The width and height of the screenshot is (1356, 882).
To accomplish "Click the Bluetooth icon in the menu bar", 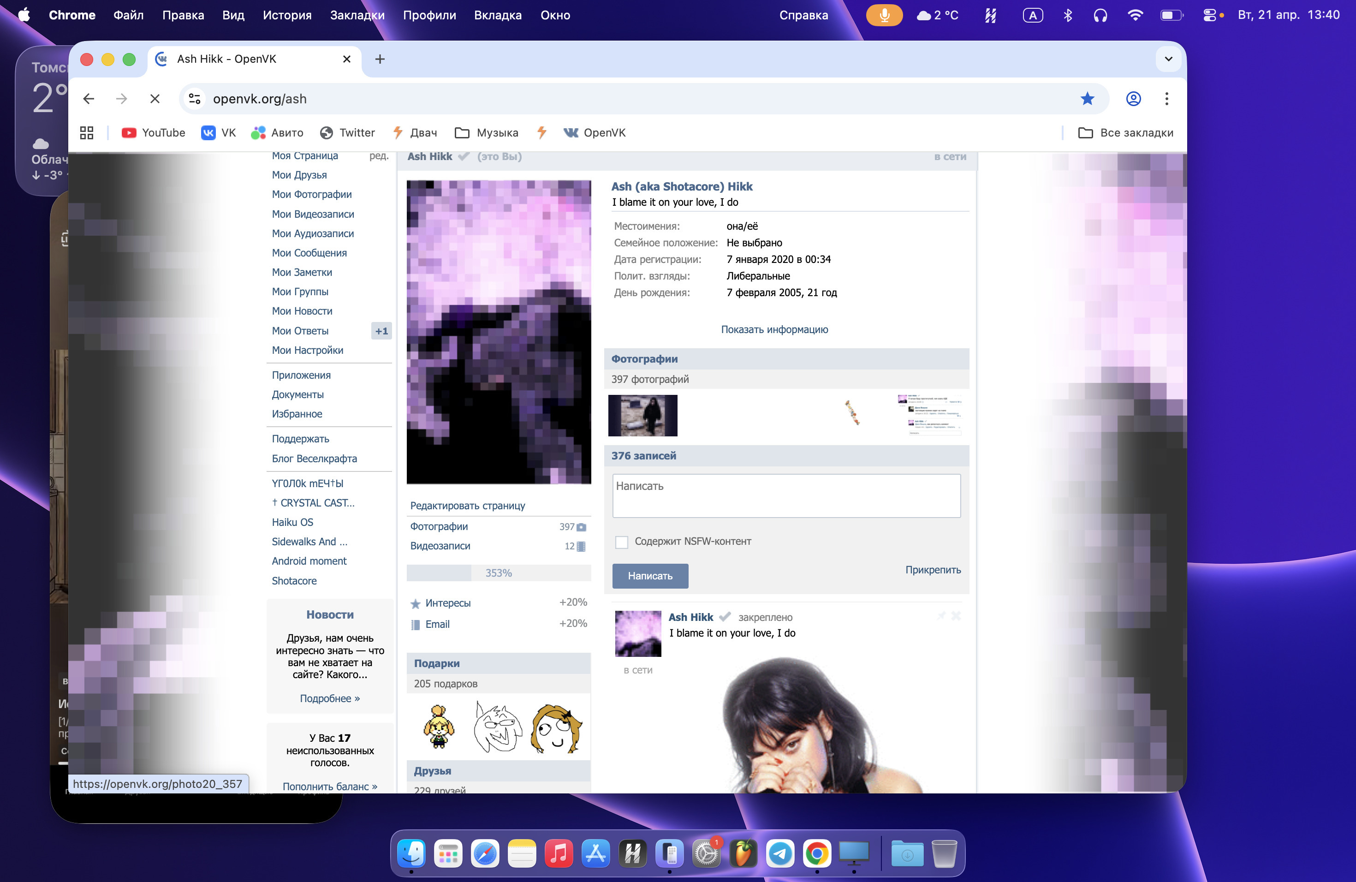I will click(x=1068, y=15).
